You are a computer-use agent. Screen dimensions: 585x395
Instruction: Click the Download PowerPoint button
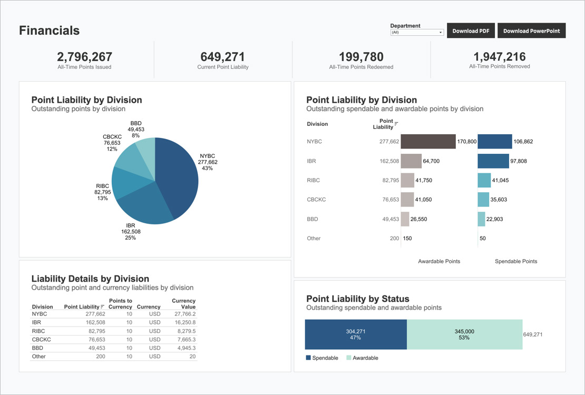coord(531,31)
